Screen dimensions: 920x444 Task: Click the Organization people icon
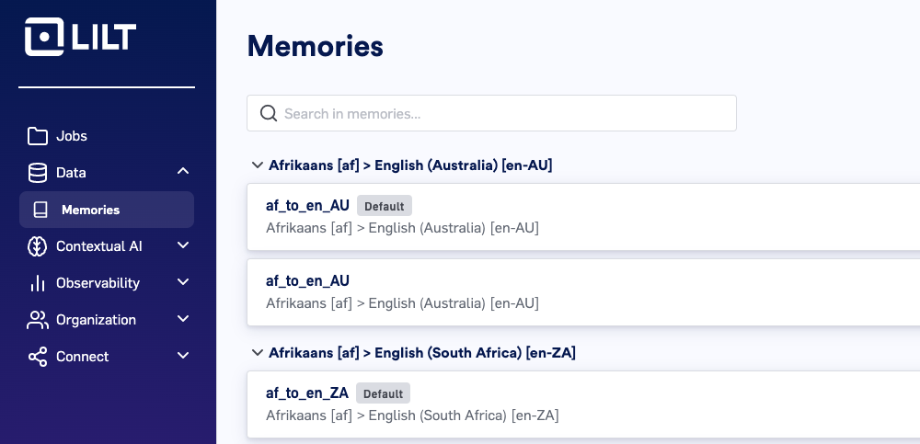tap(38, 320)
